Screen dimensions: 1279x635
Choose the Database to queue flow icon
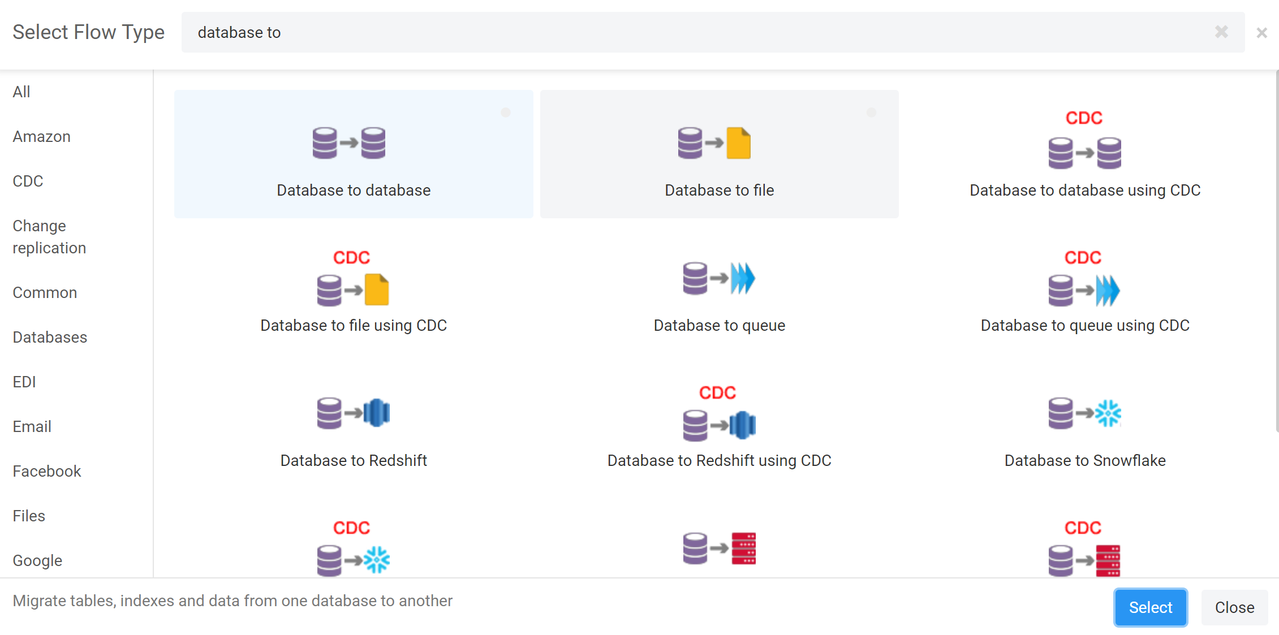[719, 278]
